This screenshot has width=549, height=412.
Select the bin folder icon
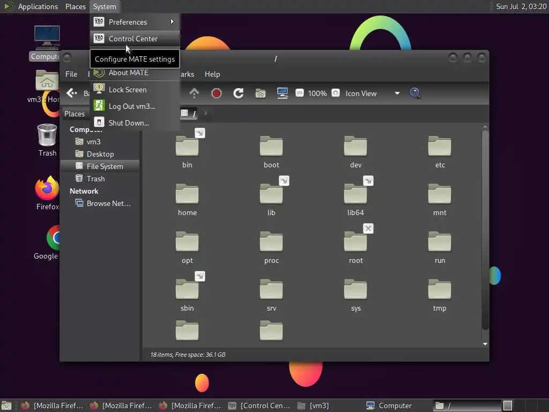pyautogui.click(x=187, y=146)
